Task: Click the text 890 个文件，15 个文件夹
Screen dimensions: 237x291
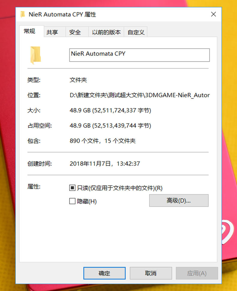Action: coord(103,141)
